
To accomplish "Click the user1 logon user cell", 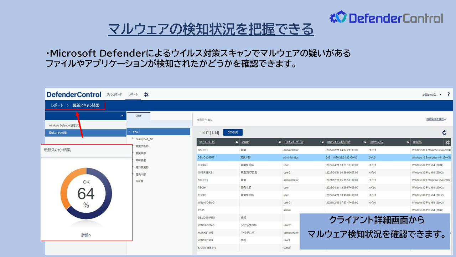I will point(287,240).
